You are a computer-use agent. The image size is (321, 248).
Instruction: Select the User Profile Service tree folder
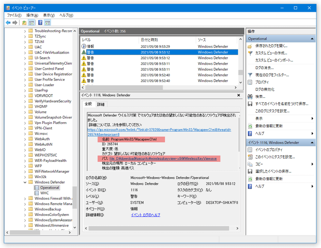50,79
